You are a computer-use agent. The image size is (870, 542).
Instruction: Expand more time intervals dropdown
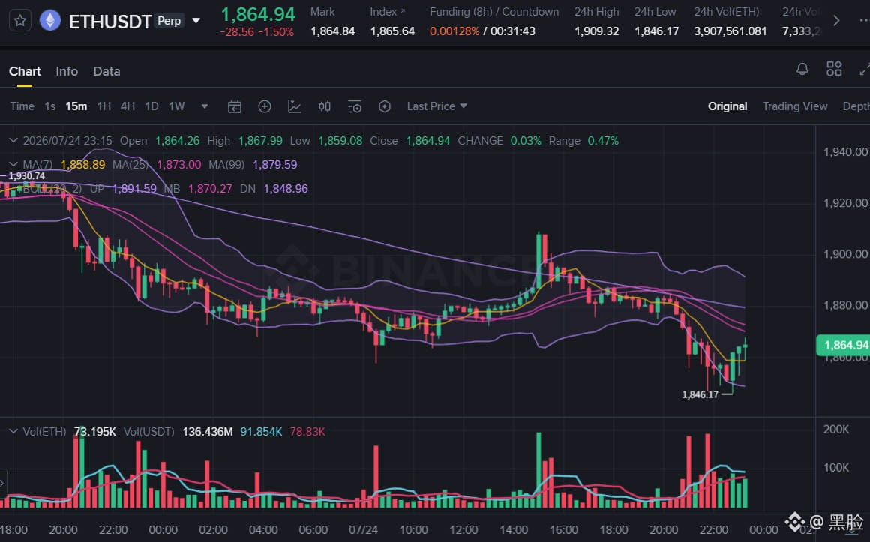tap(205, 106)
